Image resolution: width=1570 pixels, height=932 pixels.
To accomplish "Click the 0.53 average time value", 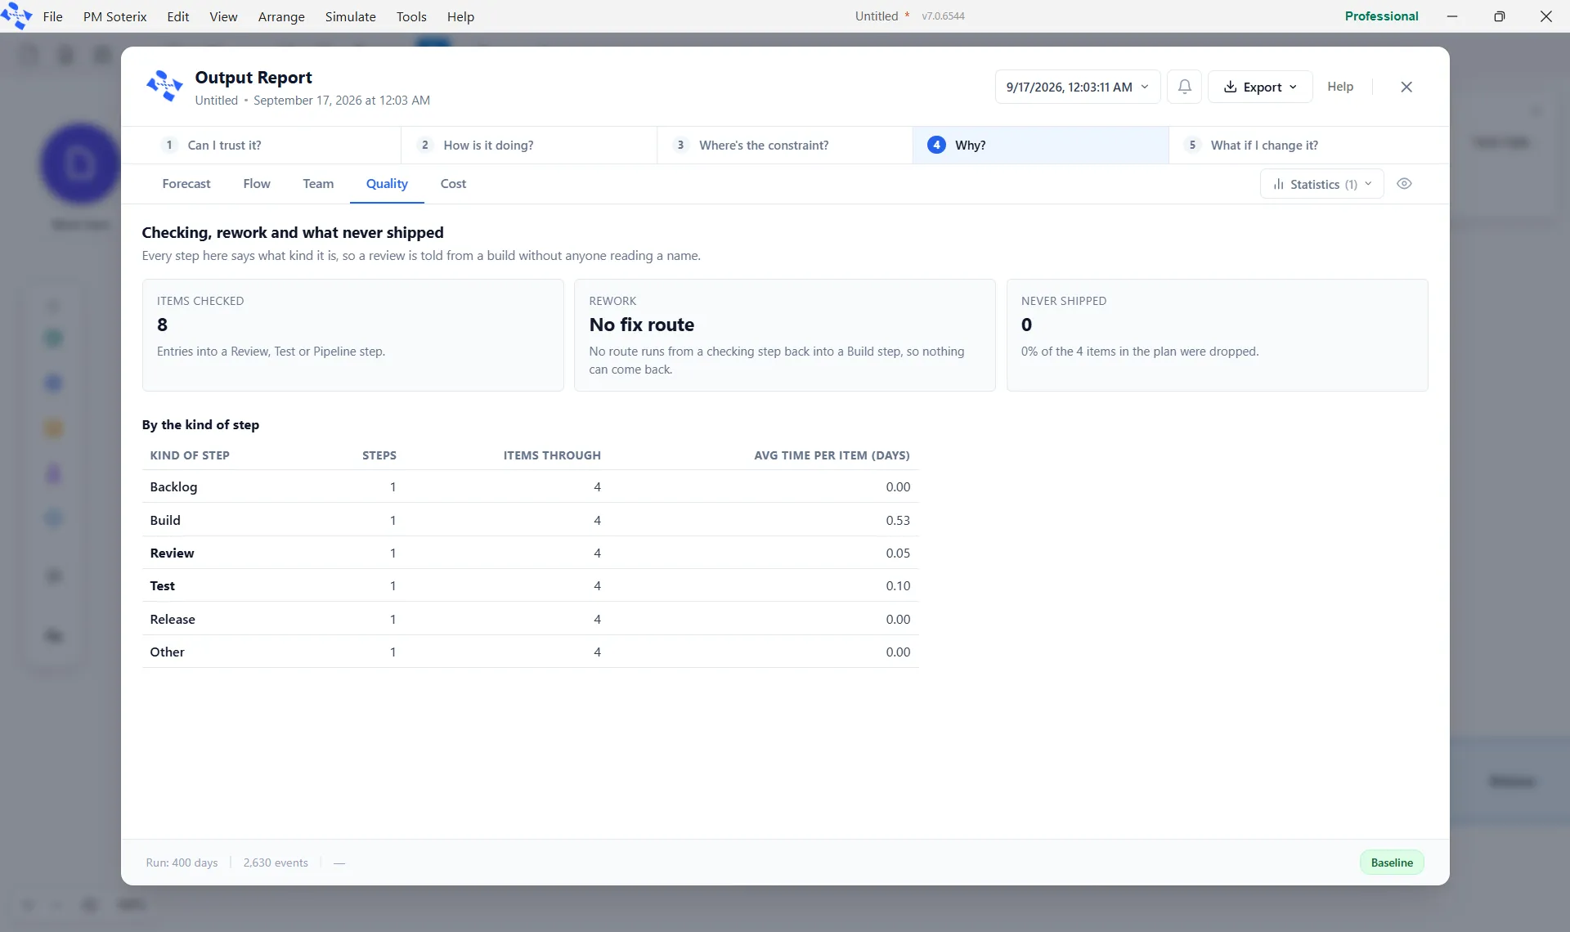I will [x=898, y=520].
